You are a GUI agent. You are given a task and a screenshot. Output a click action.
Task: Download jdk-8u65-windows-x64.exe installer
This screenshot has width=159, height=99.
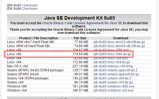click(113, 90)
